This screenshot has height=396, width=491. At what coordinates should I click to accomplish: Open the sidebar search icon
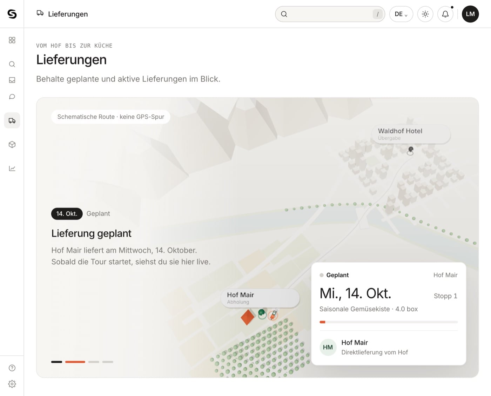click(12, 64)
